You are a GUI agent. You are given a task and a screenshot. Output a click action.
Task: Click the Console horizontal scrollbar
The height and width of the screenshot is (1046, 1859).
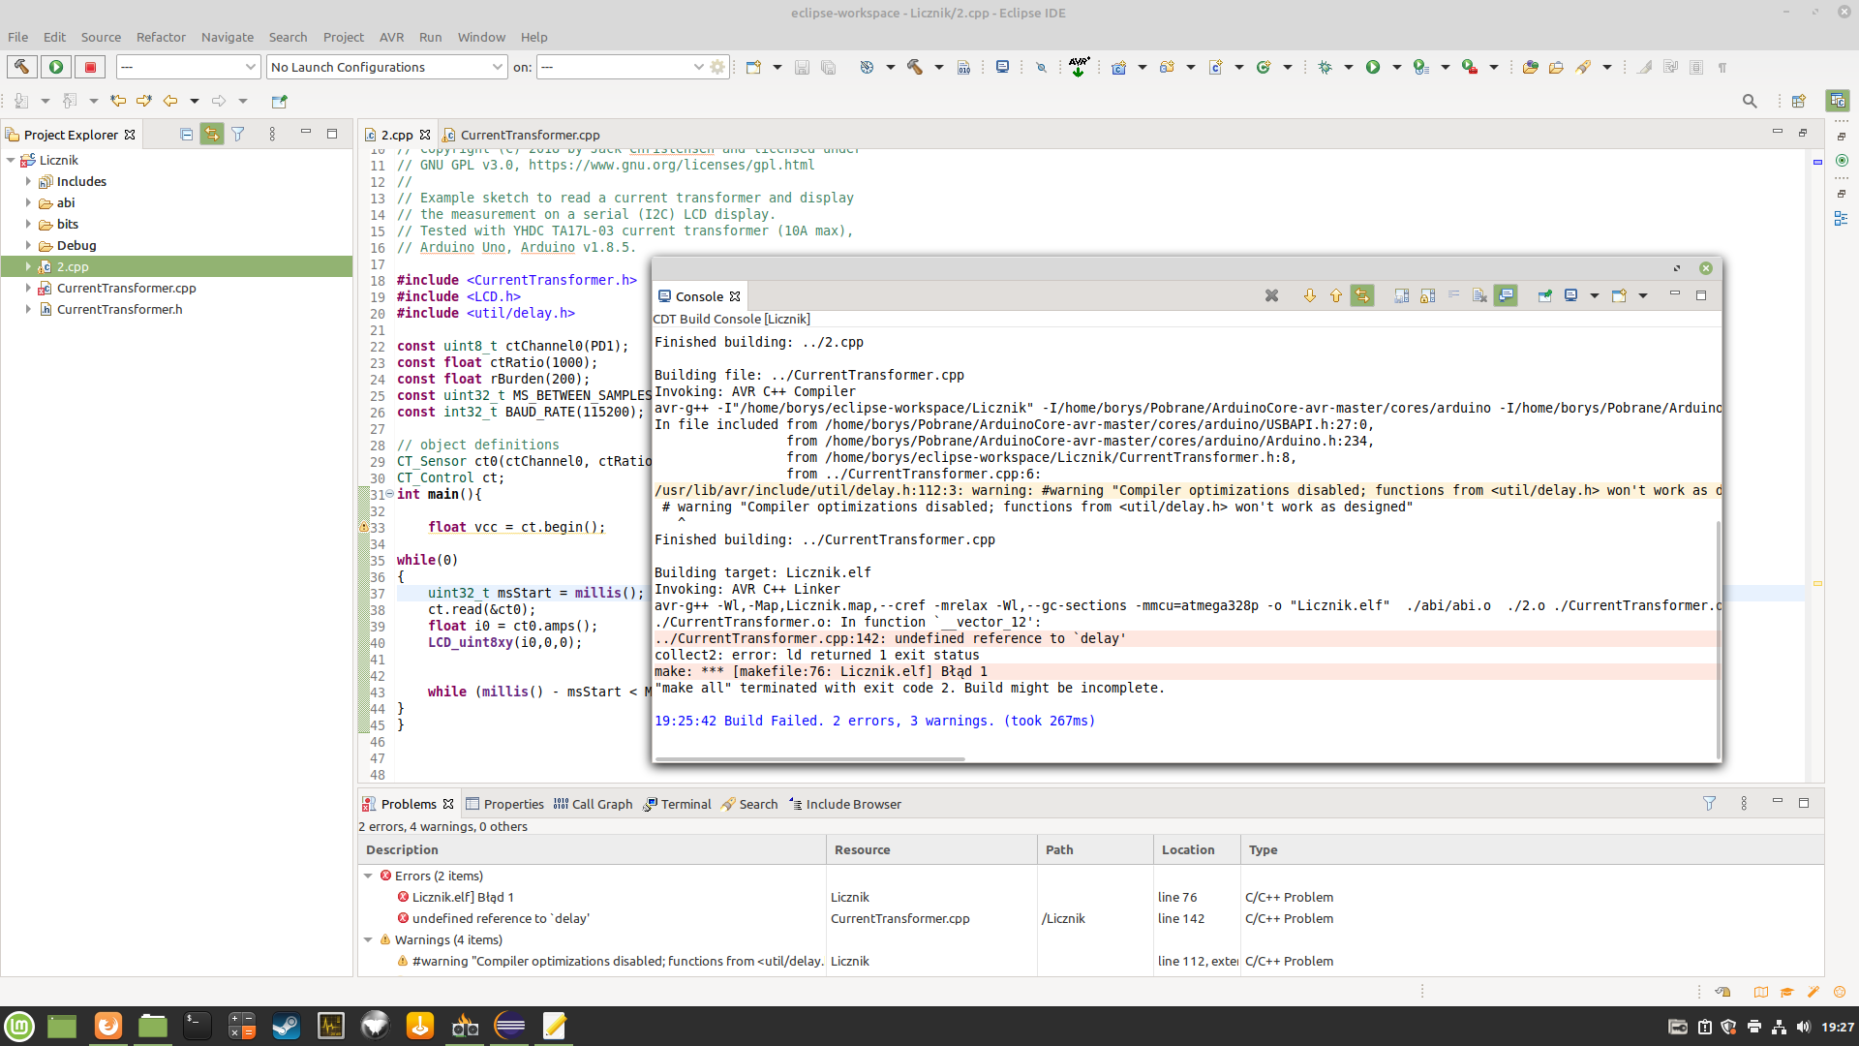point(808,759)
